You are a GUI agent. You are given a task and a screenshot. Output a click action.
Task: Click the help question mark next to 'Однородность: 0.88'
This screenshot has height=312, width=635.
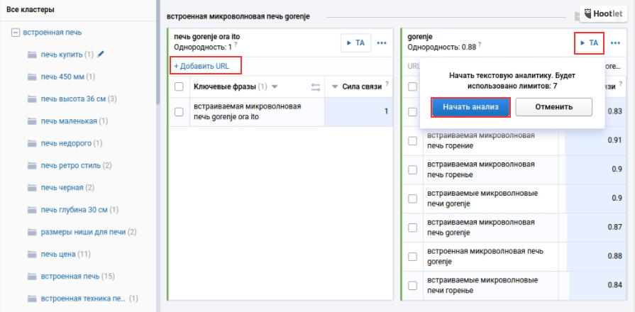pos(479,45)
